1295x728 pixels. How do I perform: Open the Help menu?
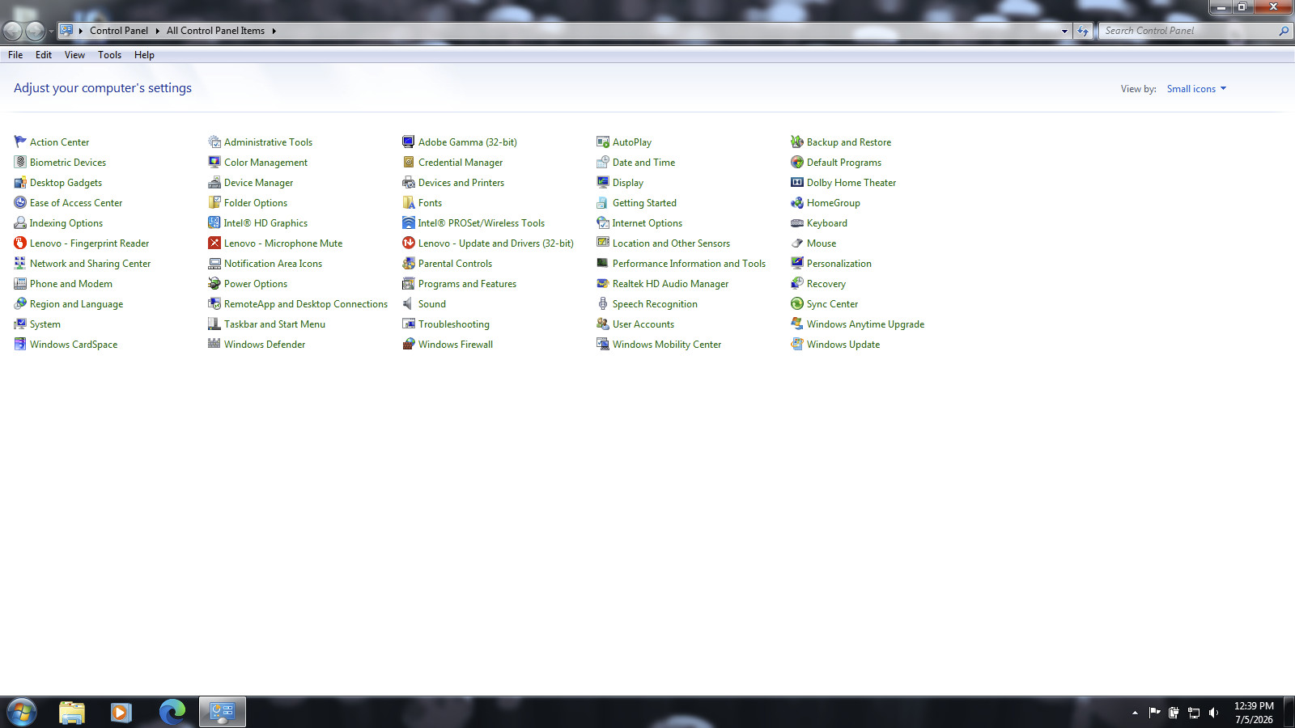pos(144,55)
